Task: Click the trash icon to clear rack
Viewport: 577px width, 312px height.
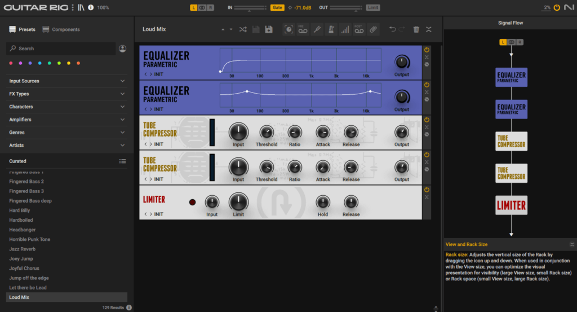Action: click(416, 29)
